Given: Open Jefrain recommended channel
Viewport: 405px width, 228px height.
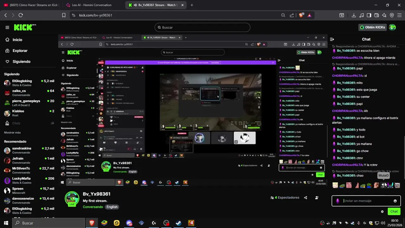Looking at the screenshot, I should point(29,160).
